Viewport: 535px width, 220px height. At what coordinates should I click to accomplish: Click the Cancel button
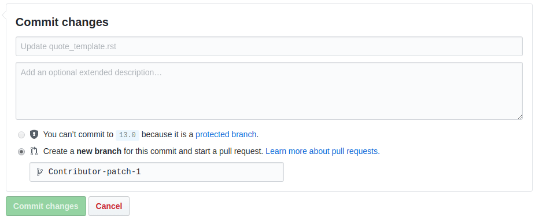(x=109, y=206)
